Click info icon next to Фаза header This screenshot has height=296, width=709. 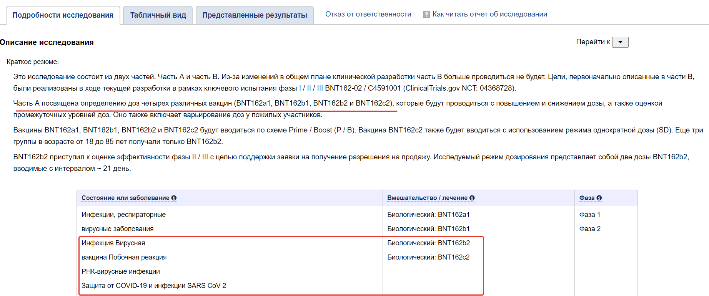599,198
